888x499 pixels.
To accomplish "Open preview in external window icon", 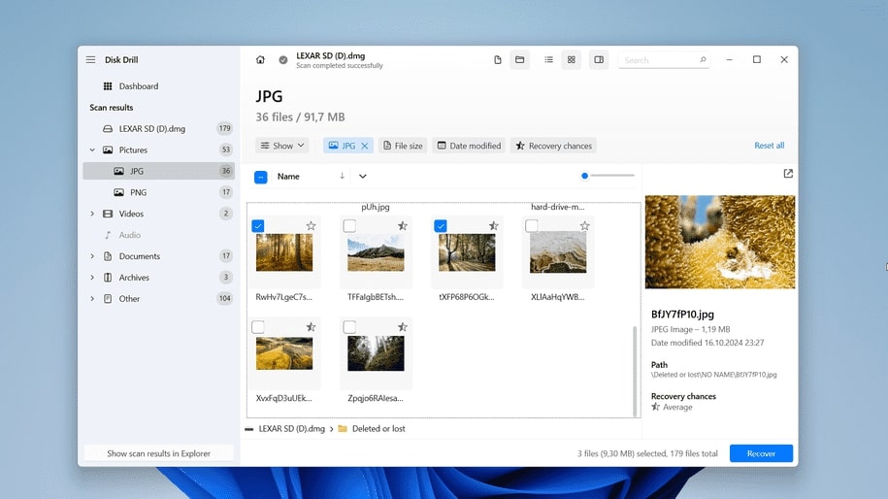I will pyautogui.click(x=788, y=174).
